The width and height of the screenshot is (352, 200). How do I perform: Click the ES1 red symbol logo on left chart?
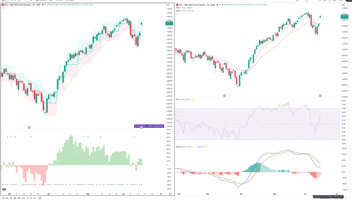pos(3,5)
